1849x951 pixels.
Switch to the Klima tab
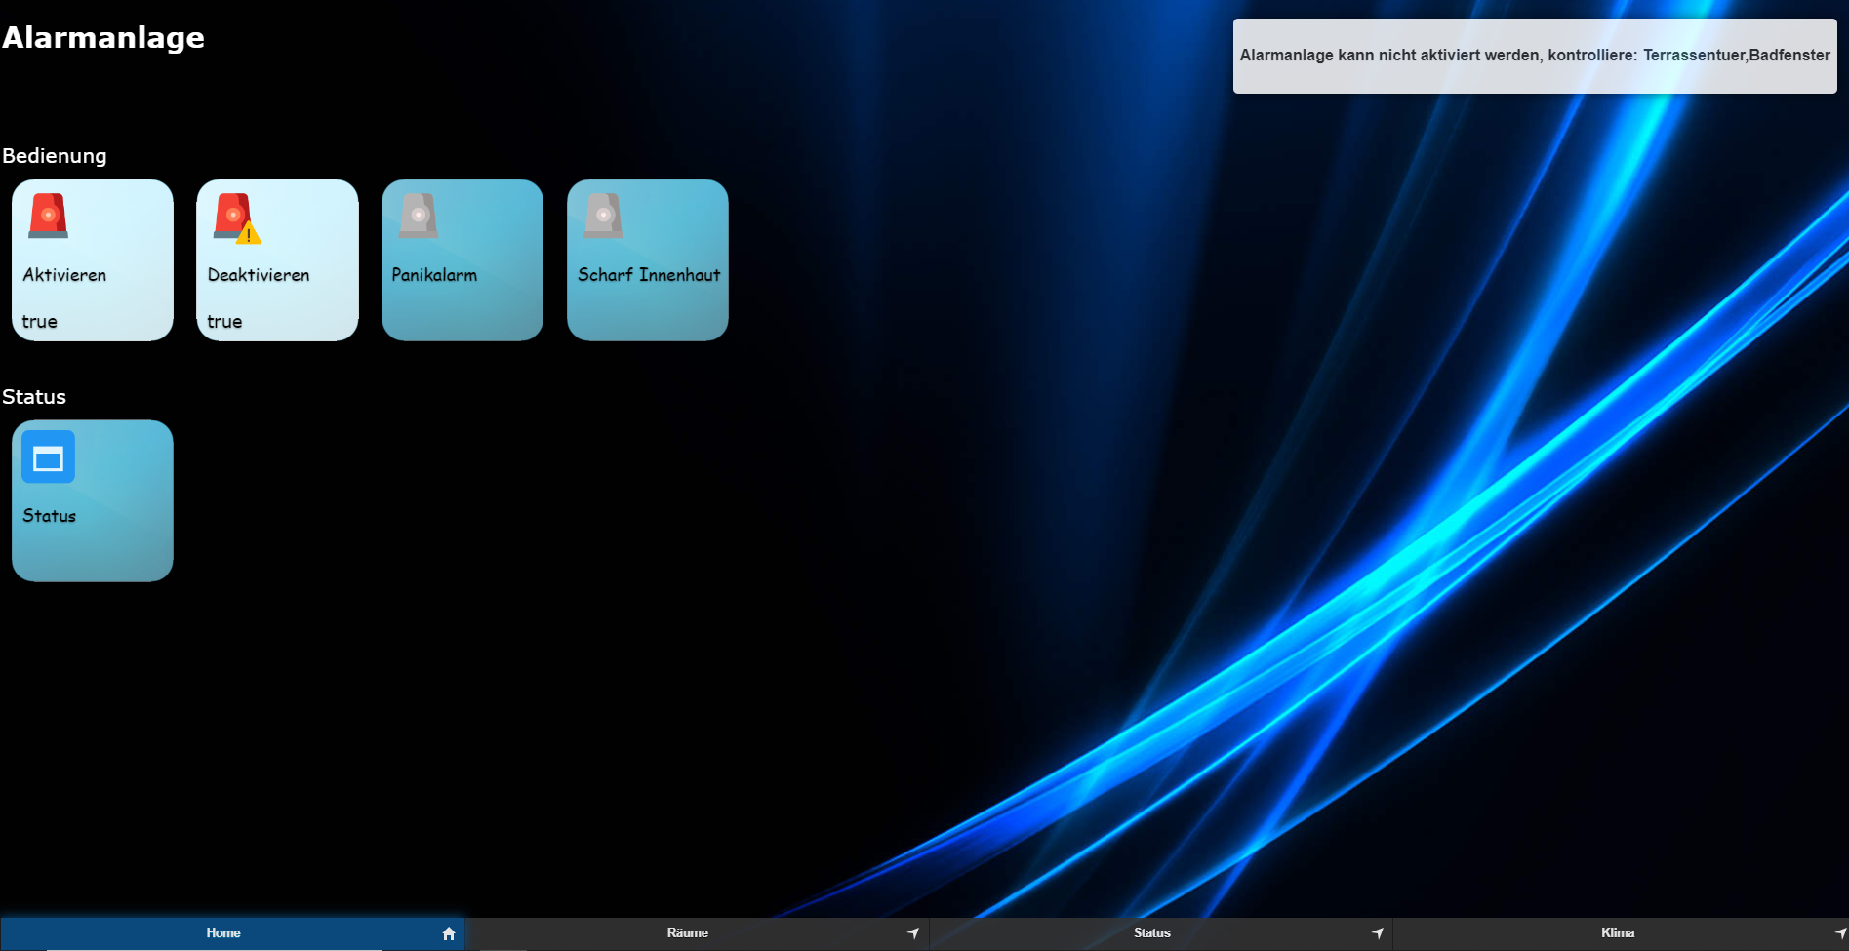(1621, 933)
